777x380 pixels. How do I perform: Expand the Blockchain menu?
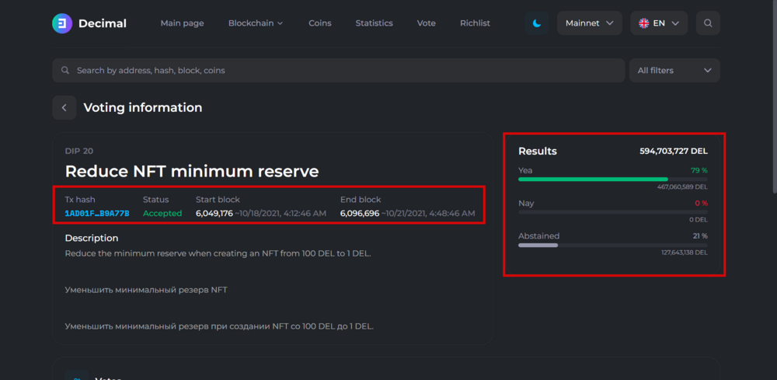coord(256,23)
